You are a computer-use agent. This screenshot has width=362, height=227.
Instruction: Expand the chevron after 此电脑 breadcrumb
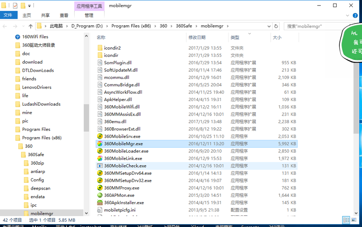[67, 26]
